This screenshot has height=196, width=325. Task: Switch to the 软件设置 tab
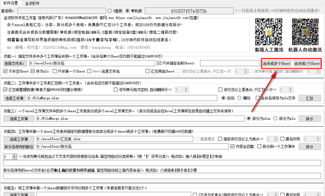(x=11, y=3)
